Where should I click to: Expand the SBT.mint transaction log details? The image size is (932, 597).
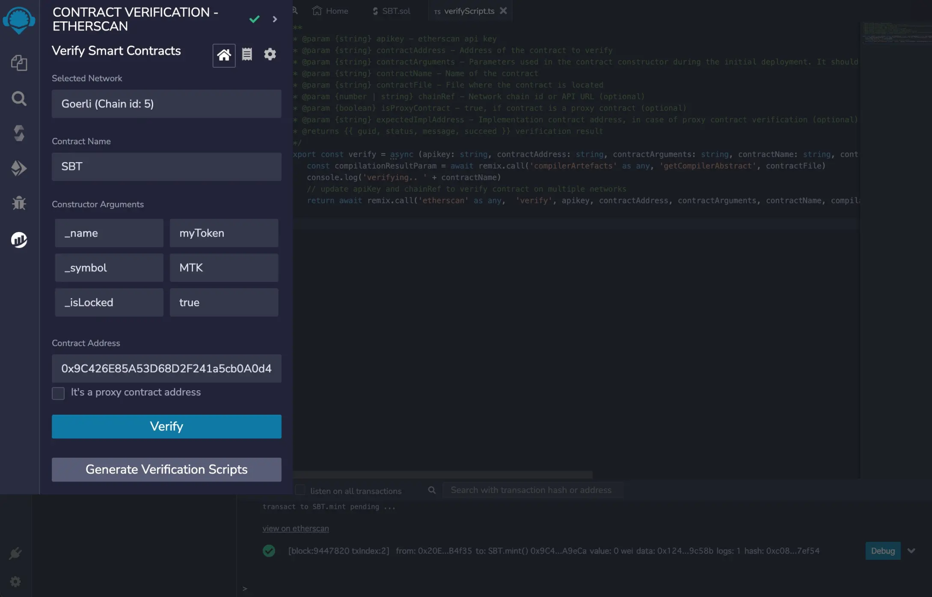coord(911,551)
